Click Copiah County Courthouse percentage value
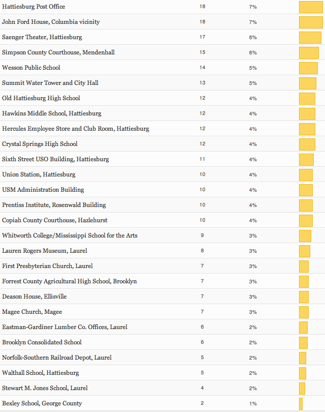The height and width of the screenshot is (412, 325). coord(253,220)
